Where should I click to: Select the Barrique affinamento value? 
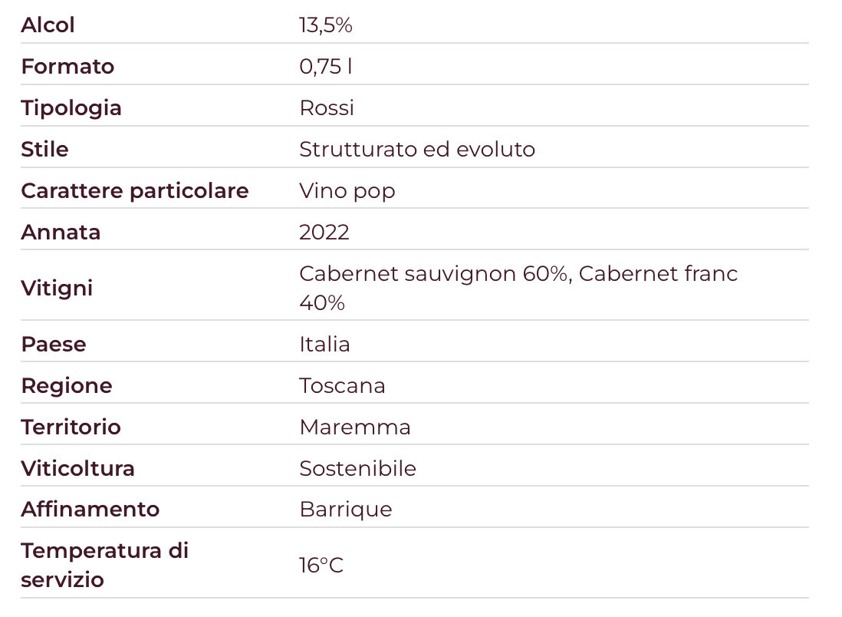[x=345, y=510]
